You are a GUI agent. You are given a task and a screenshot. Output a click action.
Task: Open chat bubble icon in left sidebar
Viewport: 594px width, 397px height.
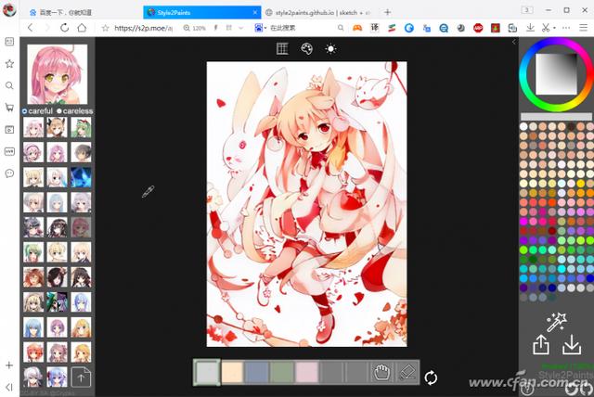click(x=9, y=173)
